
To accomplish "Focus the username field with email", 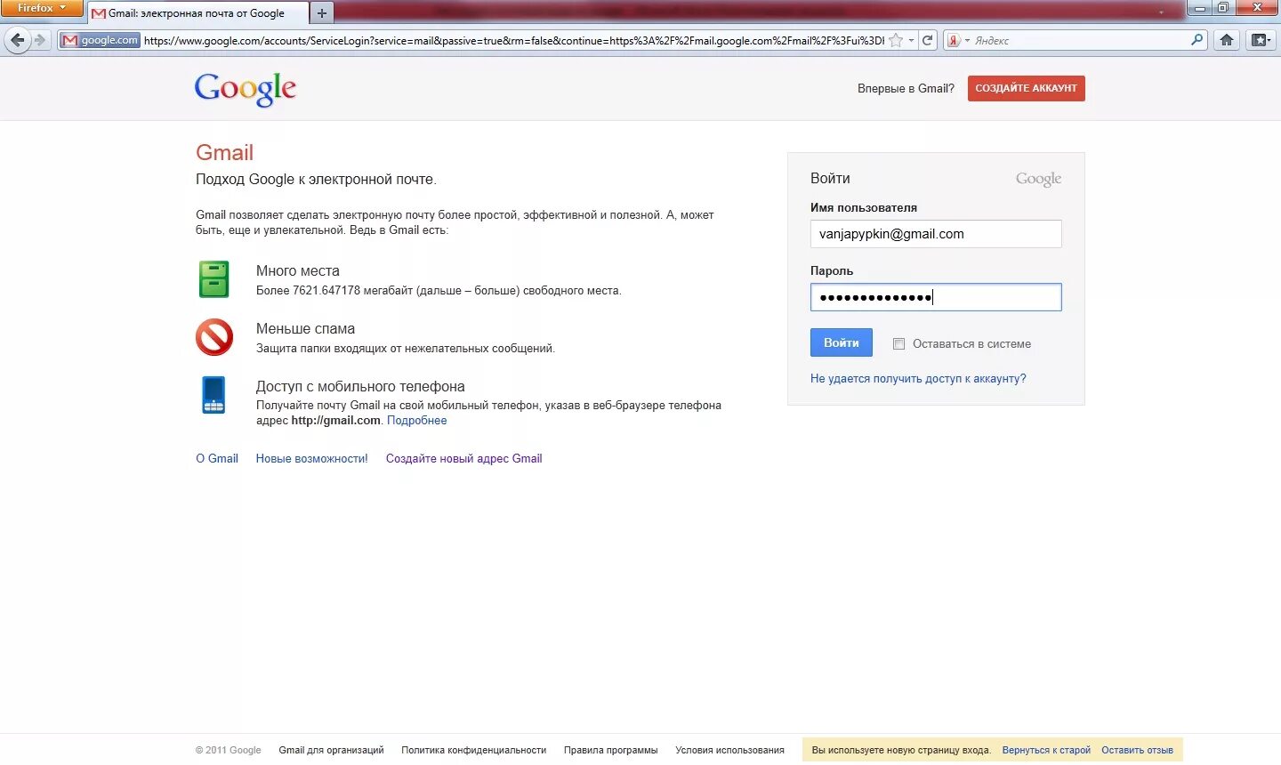I will coord(936,234).
